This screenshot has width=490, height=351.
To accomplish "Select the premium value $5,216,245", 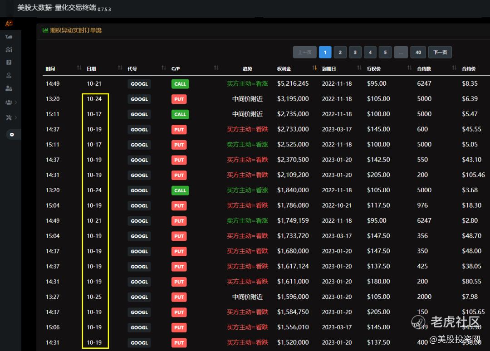I will coord(293,84).
